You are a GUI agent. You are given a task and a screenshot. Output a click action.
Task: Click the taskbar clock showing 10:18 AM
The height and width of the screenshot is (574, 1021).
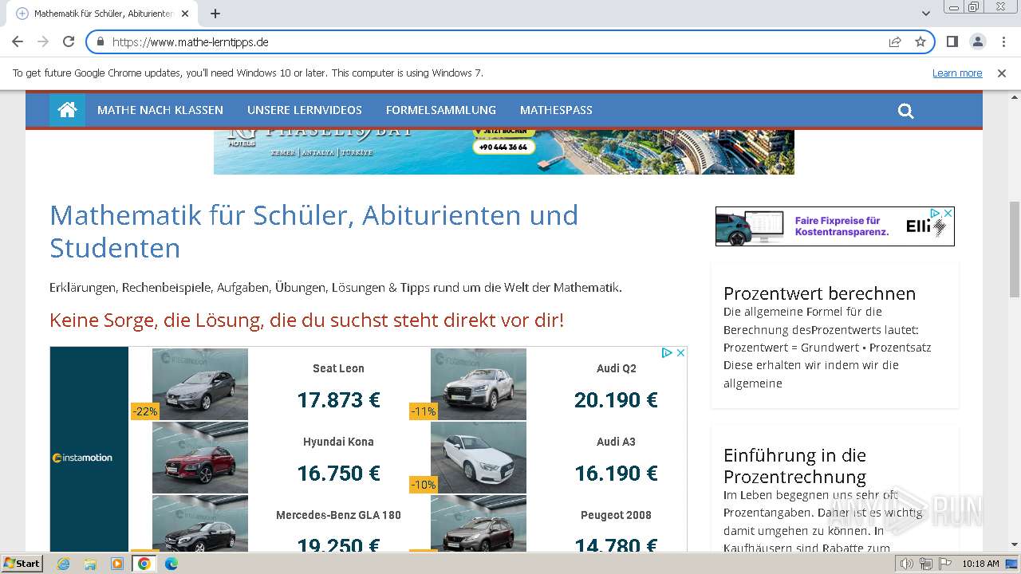point(980,564)
